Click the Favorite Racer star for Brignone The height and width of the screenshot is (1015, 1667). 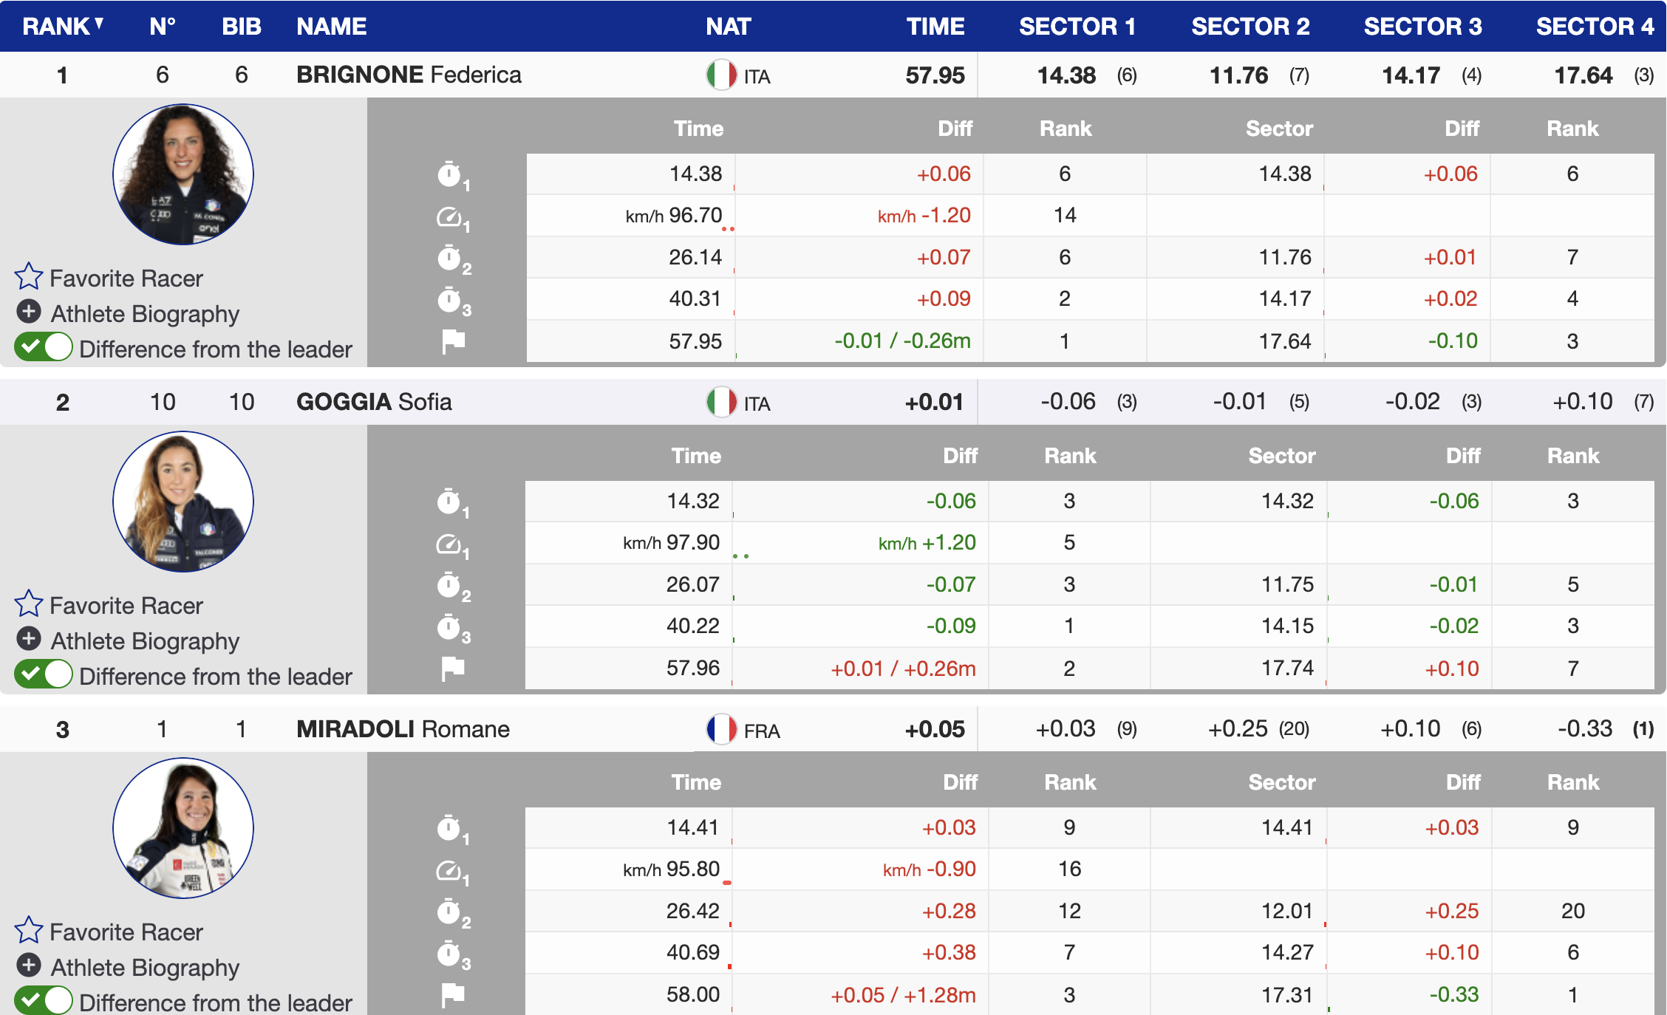[29, 277]
